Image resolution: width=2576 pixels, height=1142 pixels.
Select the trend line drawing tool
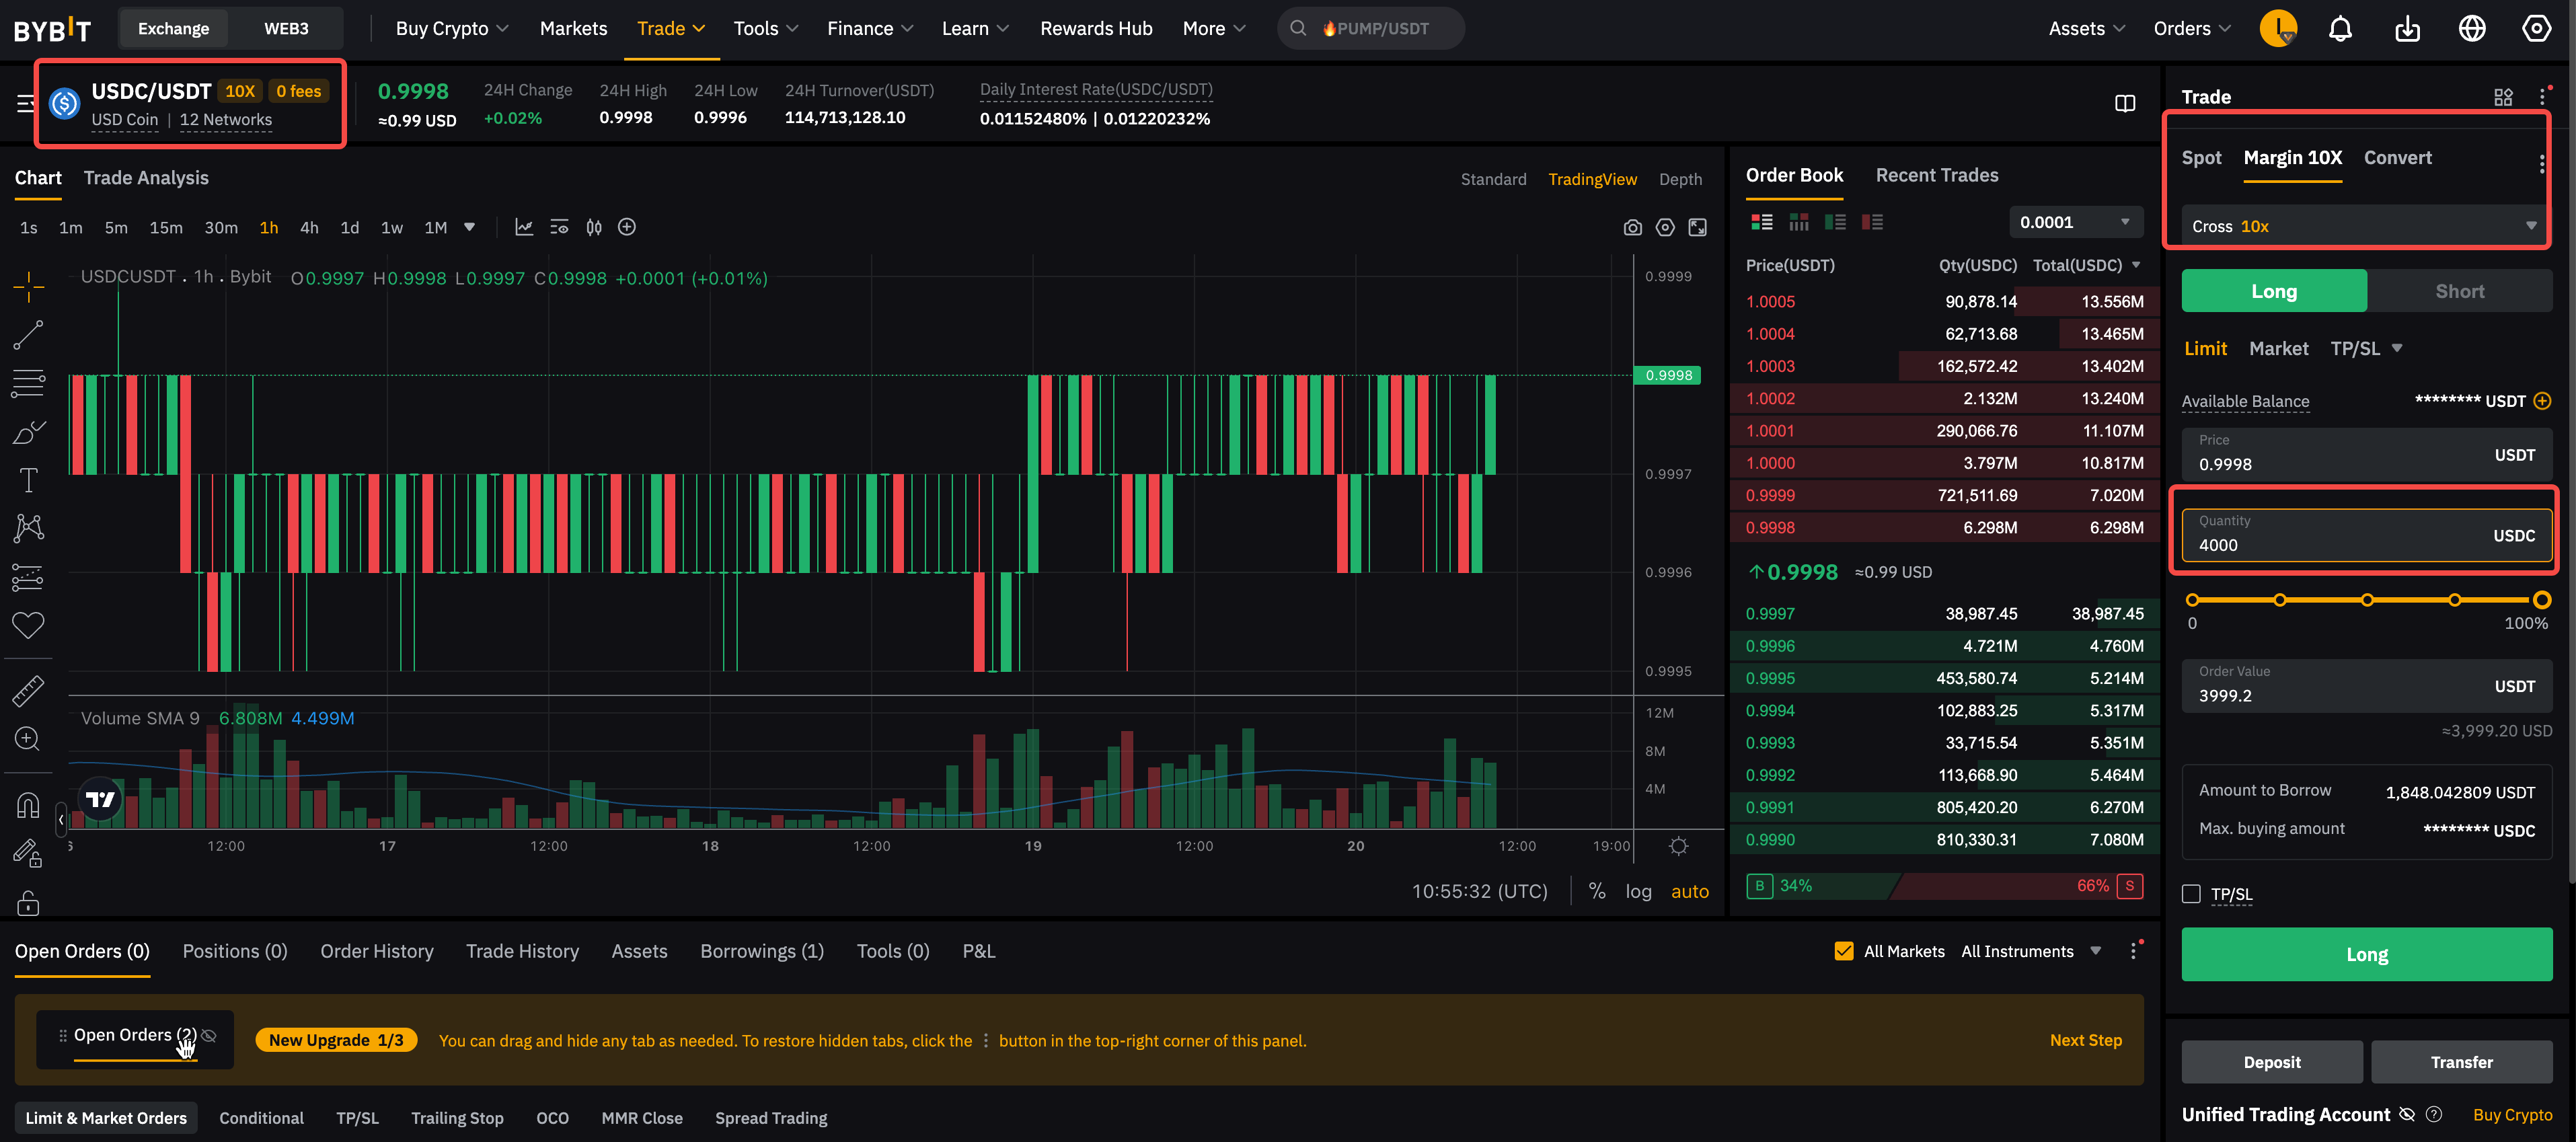pyautogui.click(x=28, y=335)
